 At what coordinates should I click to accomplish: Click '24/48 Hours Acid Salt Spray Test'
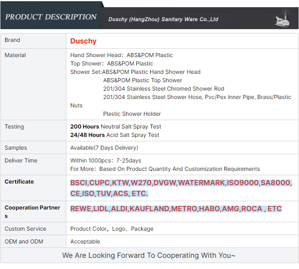point(114,135)
